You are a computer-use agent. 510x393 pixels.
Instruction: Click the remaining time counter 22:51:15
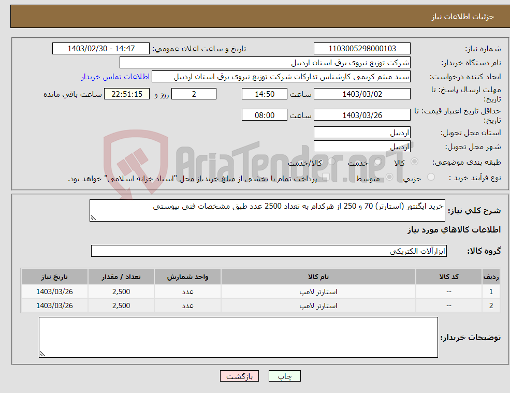[x=127, y=94]
